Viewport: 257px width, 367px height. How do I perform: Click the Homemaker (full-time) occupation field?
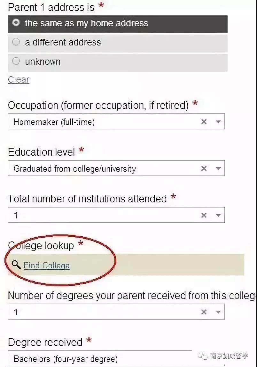pos(116,121)
